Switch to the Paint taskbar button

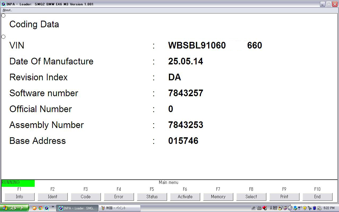[x=119, y=208]
